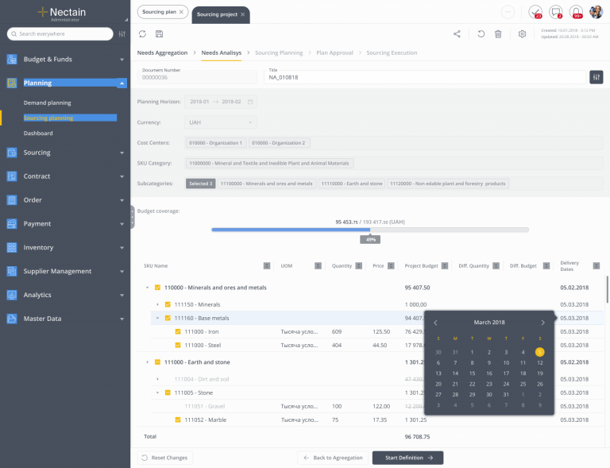
Task: Collapse the Planning menu
Action: tap(122, 83)
